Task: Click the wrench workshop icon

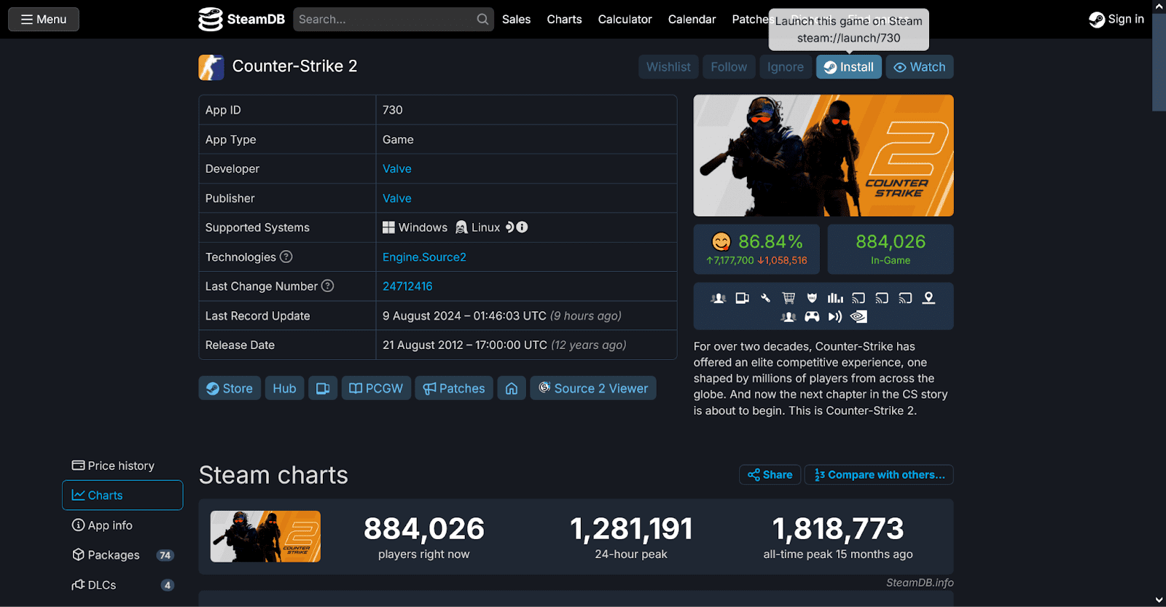Action: click(765, 298)
